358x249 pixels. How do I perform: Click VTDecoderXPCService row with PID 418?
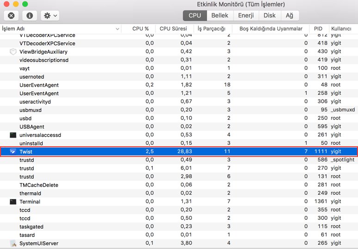[179, 43]
